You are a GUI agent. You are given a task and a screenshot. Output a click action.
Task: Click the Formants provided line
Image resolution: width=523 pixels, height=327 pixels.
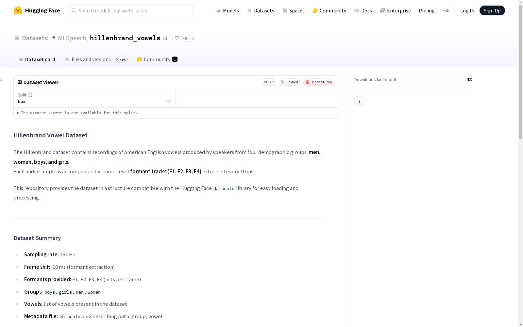coord(82,279)
